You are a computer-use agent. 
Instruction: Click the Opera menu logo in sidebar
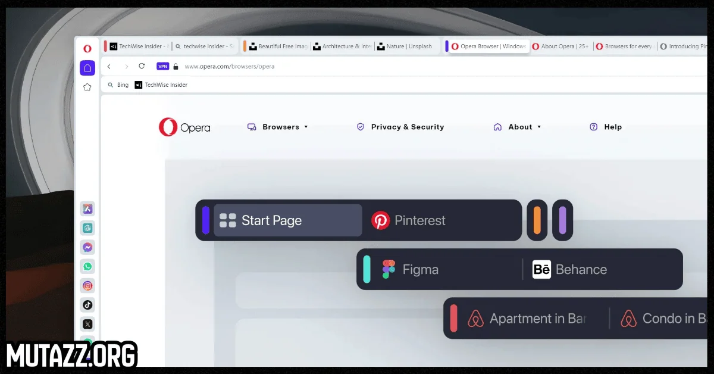click(x=87, y=49)
